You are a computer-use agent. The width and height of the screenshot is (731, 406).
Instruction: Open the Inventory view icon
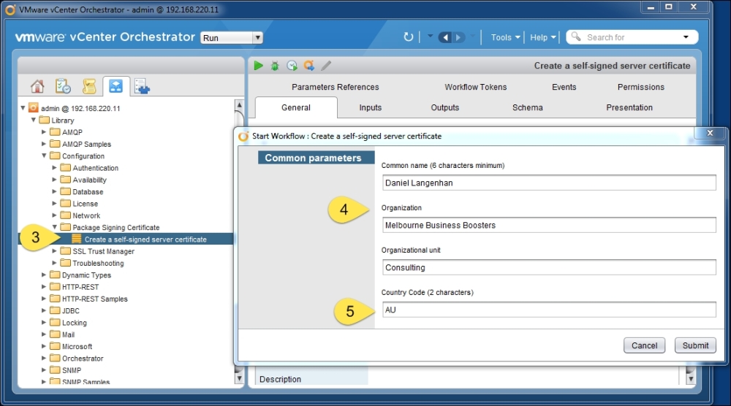(x=142, y=86)
